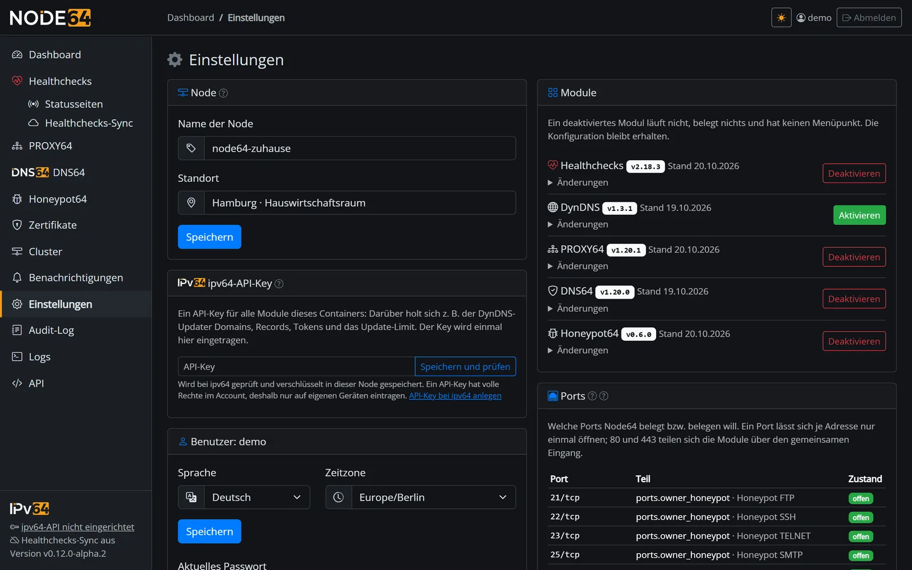Click the location pin icon beside Standort field

point(191,203)
